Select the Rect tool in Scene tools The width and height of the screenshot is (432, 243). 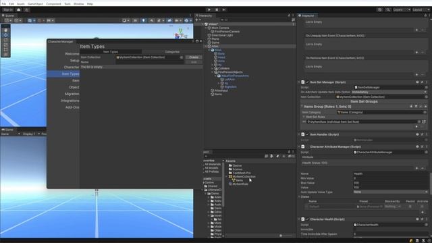click(x=5, y=50)
